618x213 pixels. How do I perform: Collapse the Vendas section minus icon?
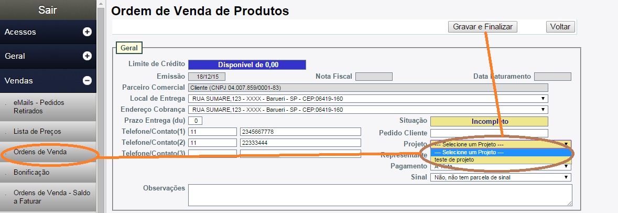coord(87,80)
